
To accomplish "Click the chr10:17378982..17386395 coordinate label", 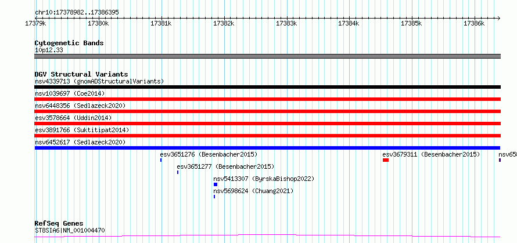I will pos(77,13).
